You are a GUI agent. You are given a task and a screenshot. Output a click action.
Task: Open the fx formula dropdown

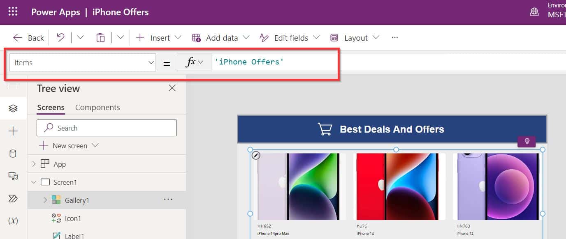194,62
